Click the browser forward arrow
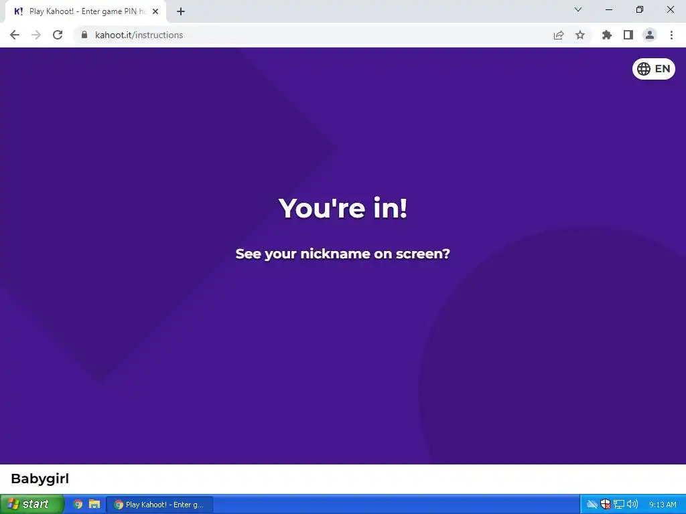 (36, 35)
